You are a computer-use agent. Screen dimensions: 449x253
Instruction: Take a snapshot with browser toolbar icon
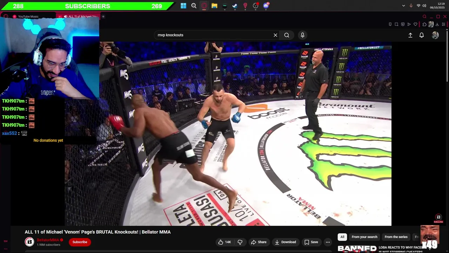396,24
